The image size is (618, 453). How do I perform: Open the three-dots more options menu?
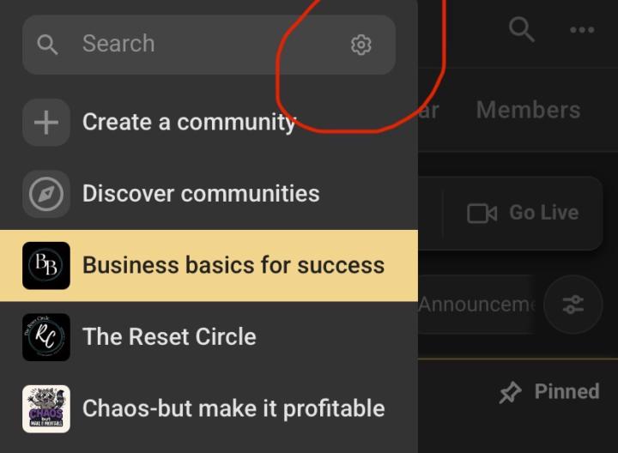pos(582,29)
